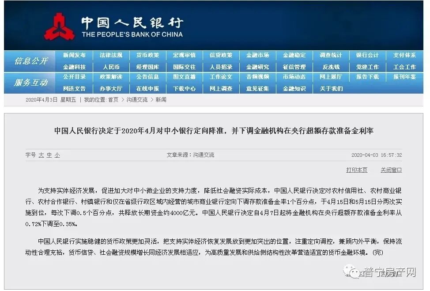
Task: Open the 报告下载 page
Action: [367, 77]
